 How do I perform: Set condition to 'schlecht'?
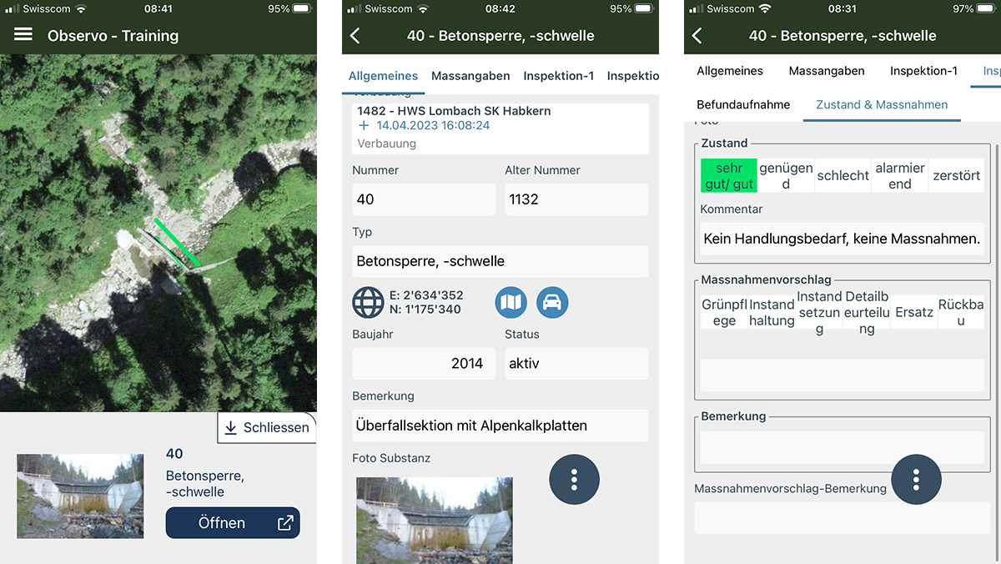tap(843, 176)
